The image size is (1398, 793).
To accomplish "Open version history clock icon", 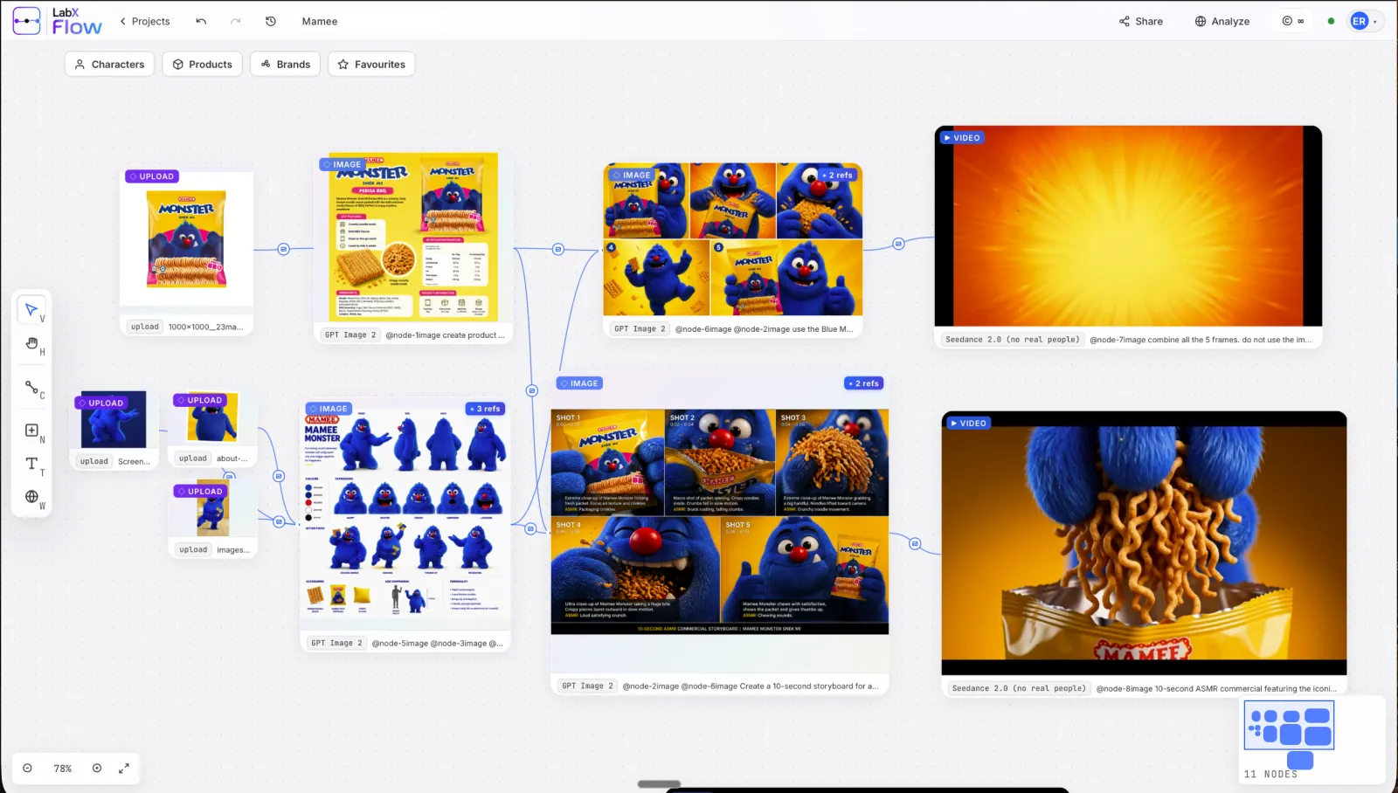I will pos(271,21).
